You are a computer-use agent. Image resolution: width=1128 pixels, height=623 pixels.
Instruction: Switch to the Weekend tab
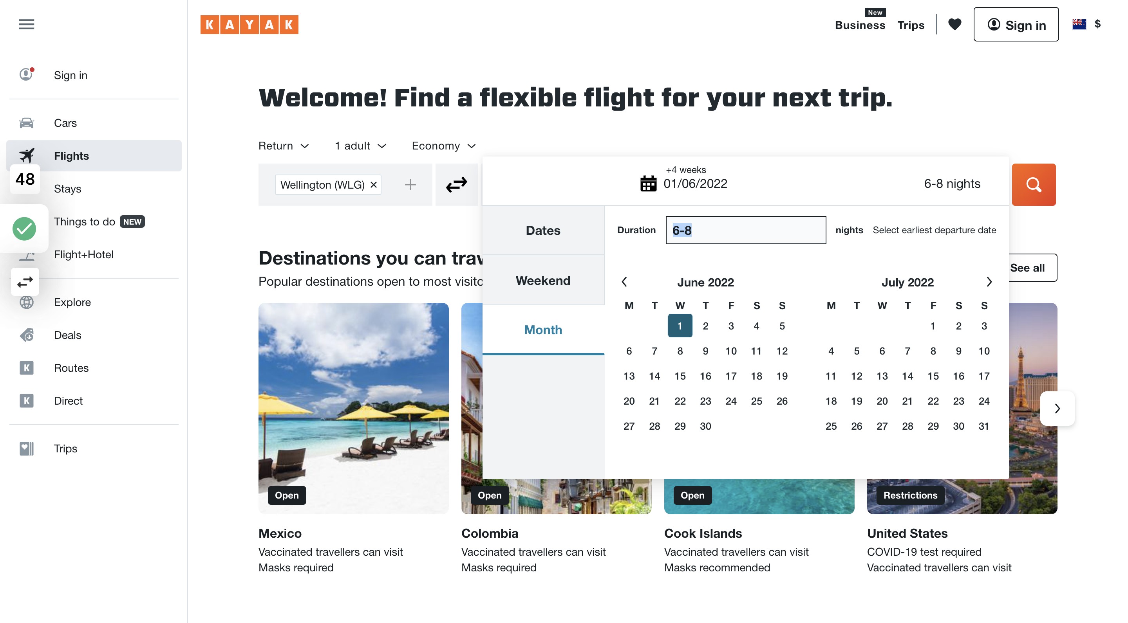click(543, 281)
